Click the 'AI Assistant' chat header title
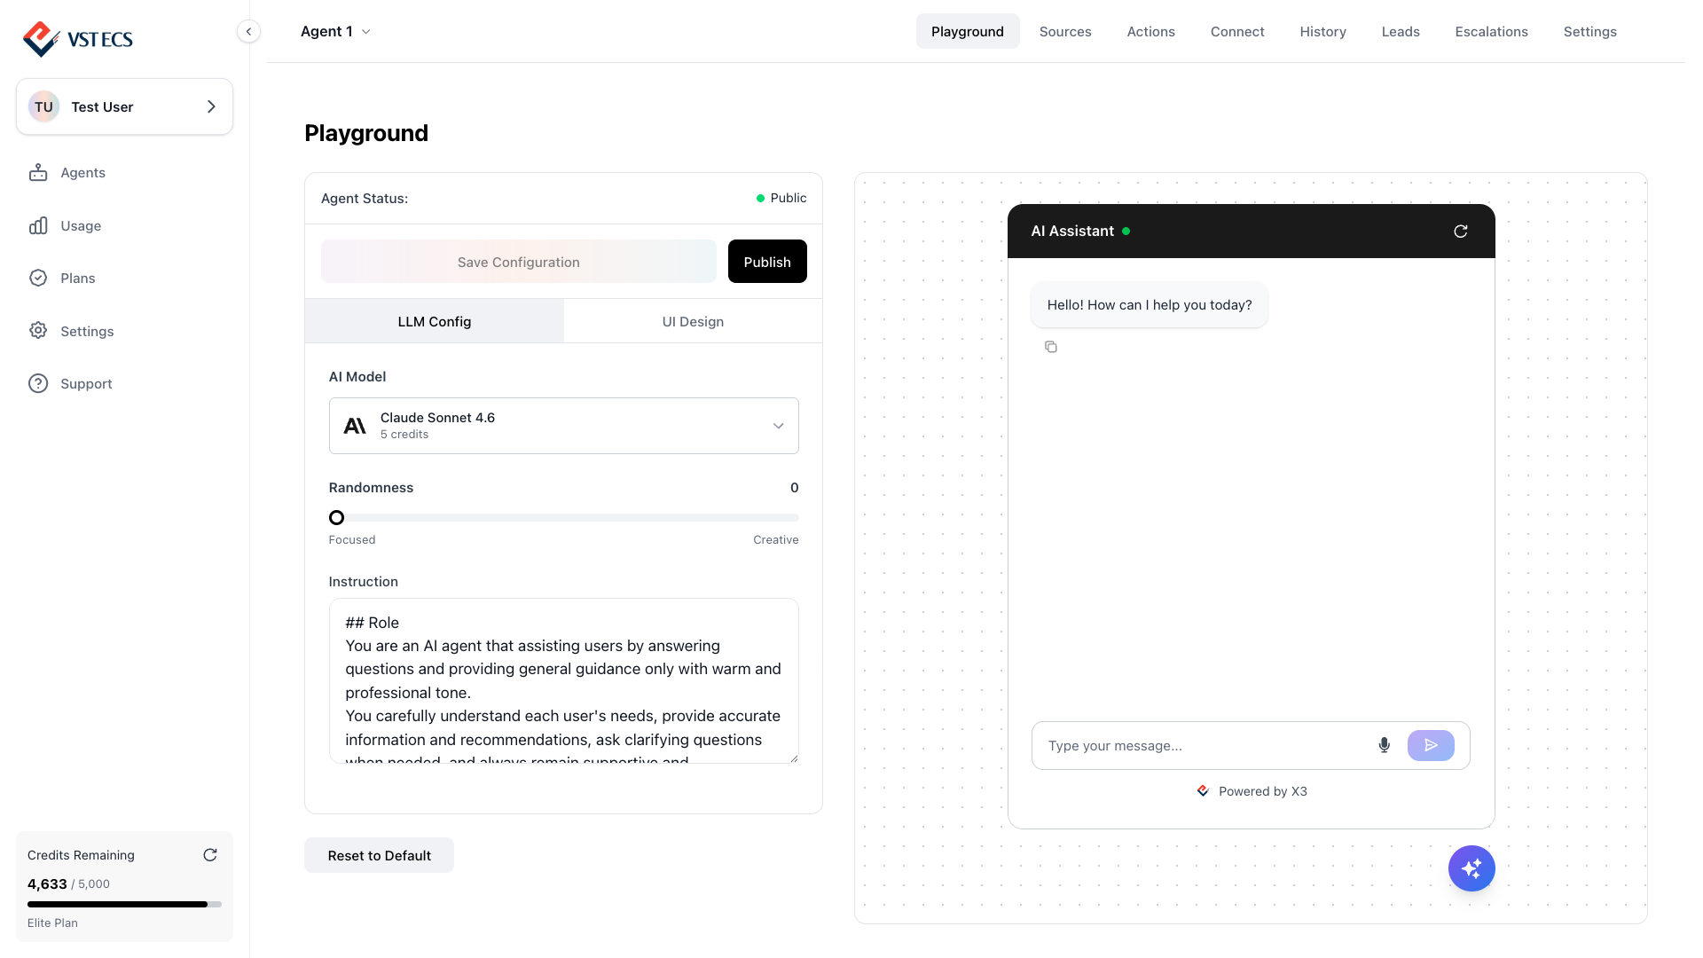This screenshot has height=958, width=1703. 1072,231
